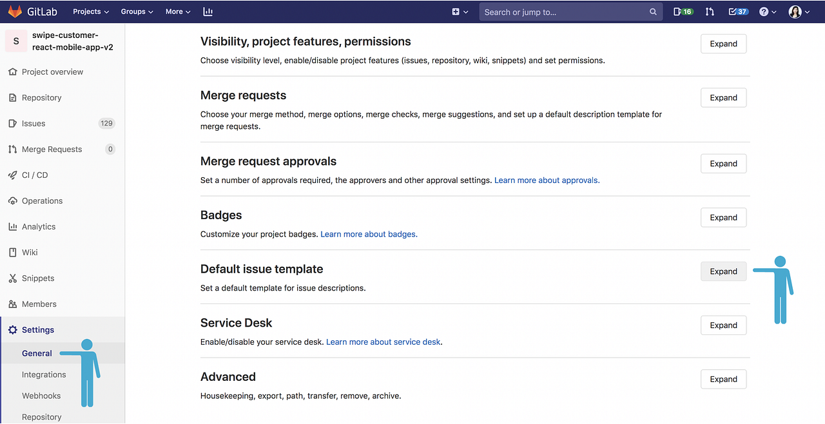Open CI / CD in the sidebar
Image resolution: width=825 pixels, height=424 pixels.
pos(35,175)
